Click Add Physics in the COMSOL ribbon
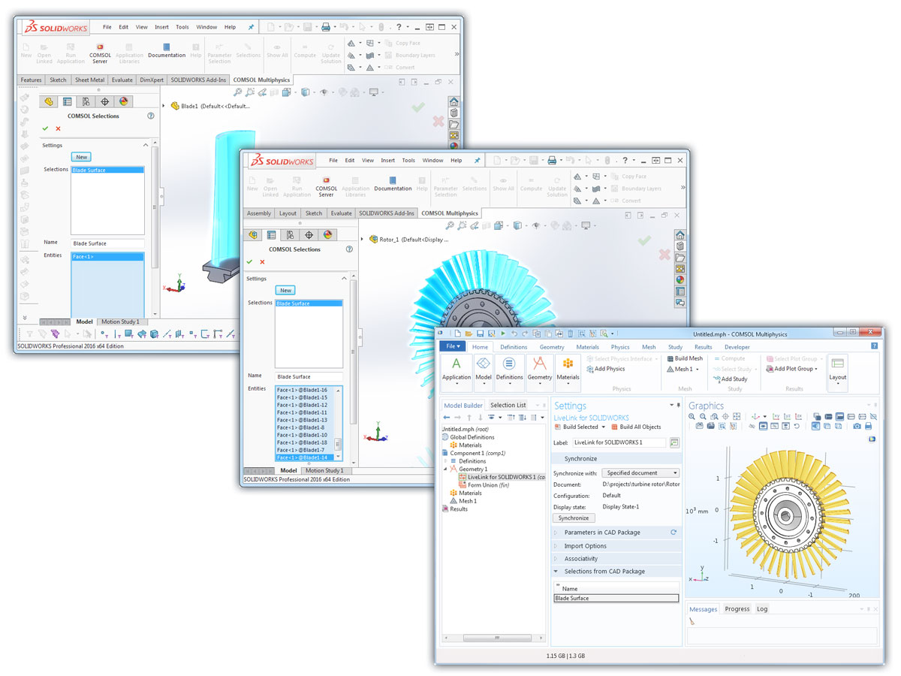 tap(609, 369)
